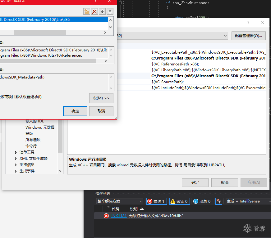Click 取消 in the property pages dialog
271x238 pixels.
pos(224,183)
